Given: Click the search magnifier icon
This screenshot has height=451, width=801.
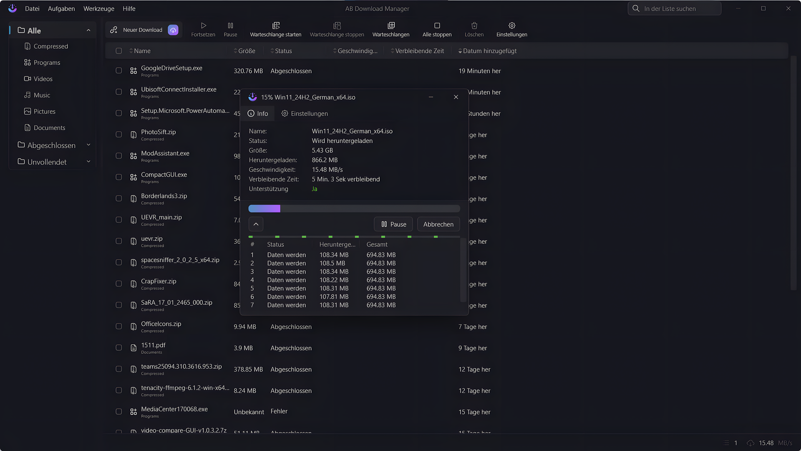Looking at the screenshot, I should coord(636,8).
